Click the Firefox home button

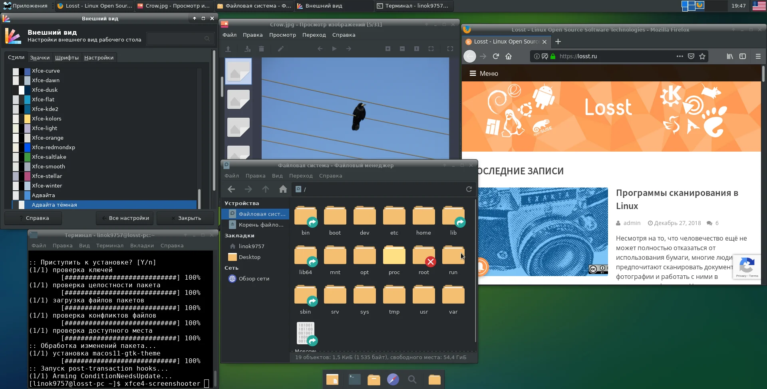point(509,56)
